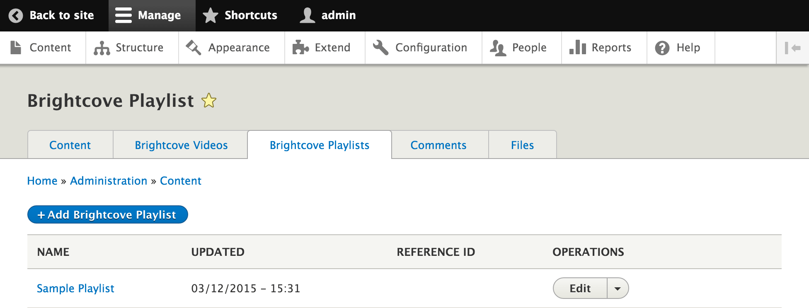The image size is (809, 308).
Task: Click the Manage toolbar label
Action: (x=159, y=15)
